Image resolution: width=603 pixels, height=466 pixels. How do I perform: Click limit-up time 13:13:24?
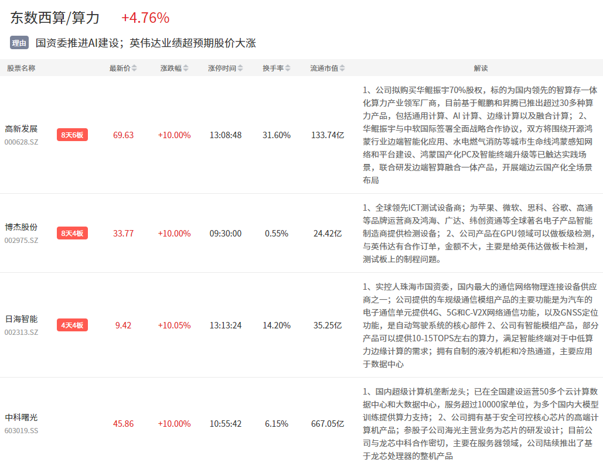coord(226,325)
